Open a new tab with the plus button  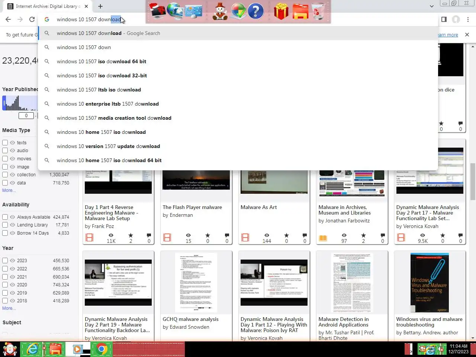click(100, 6)
